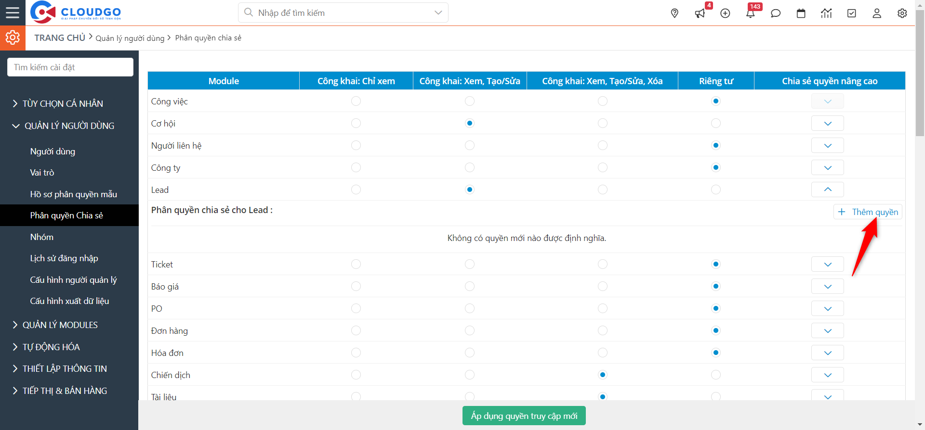This screenshot has height=430, width=925.
Task: Expand advanced sharing for Báo giá
Action: coord(828,286)
